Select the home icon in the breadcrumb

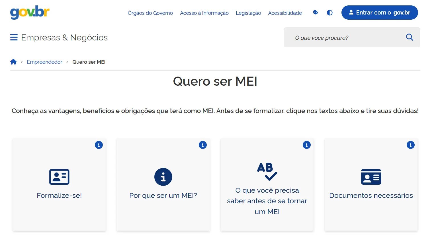pos(13,61)
